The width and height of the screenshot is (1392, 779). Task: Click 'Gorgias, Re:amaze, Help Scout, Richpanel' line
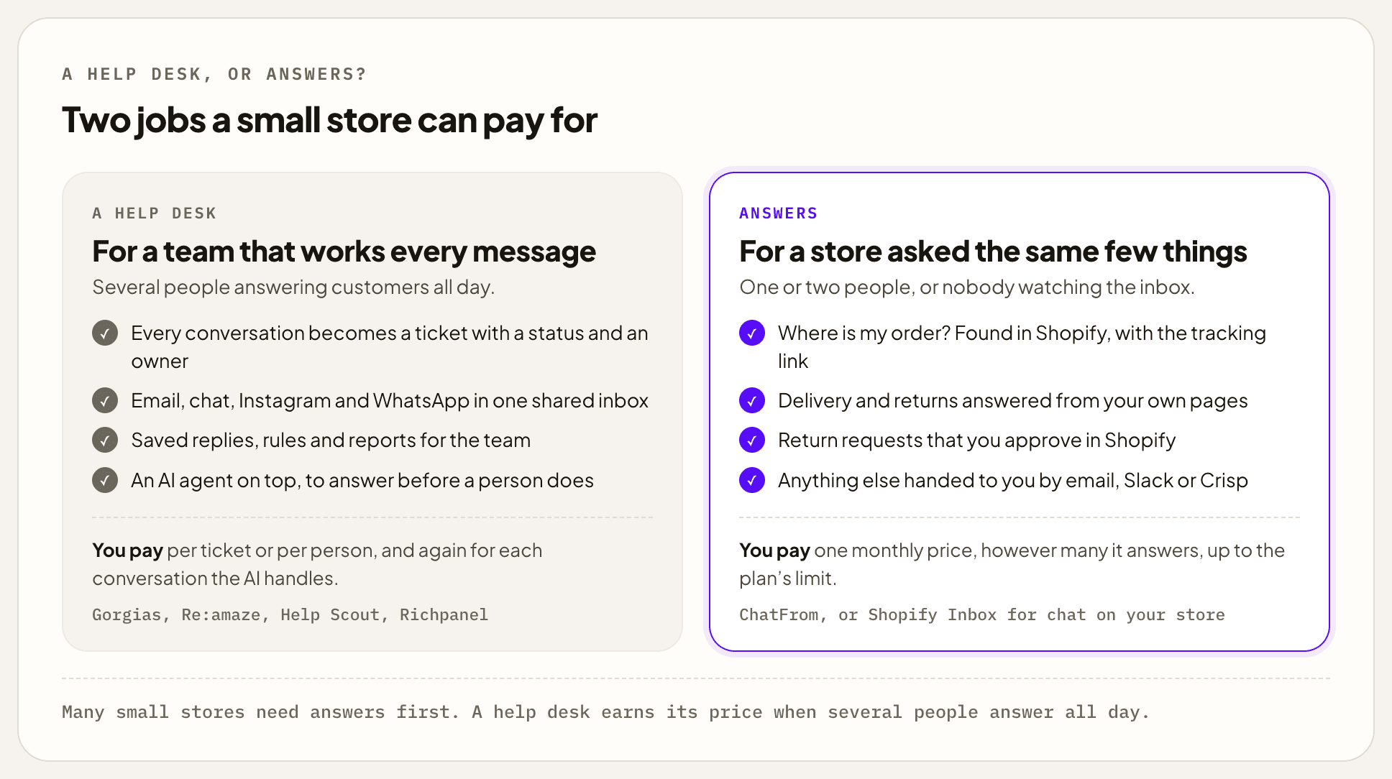pyautogui.click(x=290, y=615)
